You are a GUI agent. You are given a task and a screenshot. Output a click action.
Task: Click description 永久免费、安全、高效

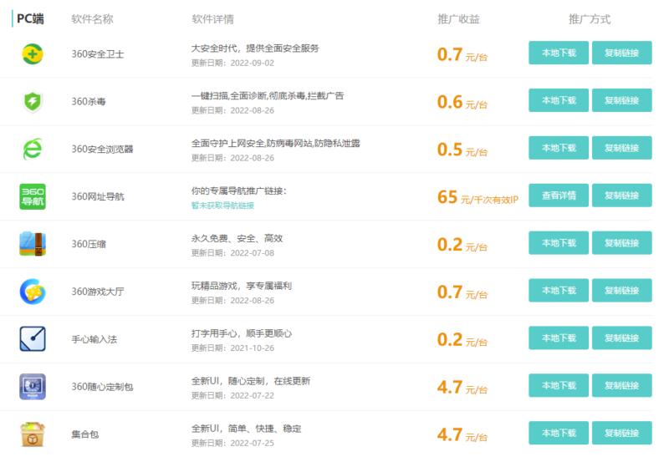(237, 238)
